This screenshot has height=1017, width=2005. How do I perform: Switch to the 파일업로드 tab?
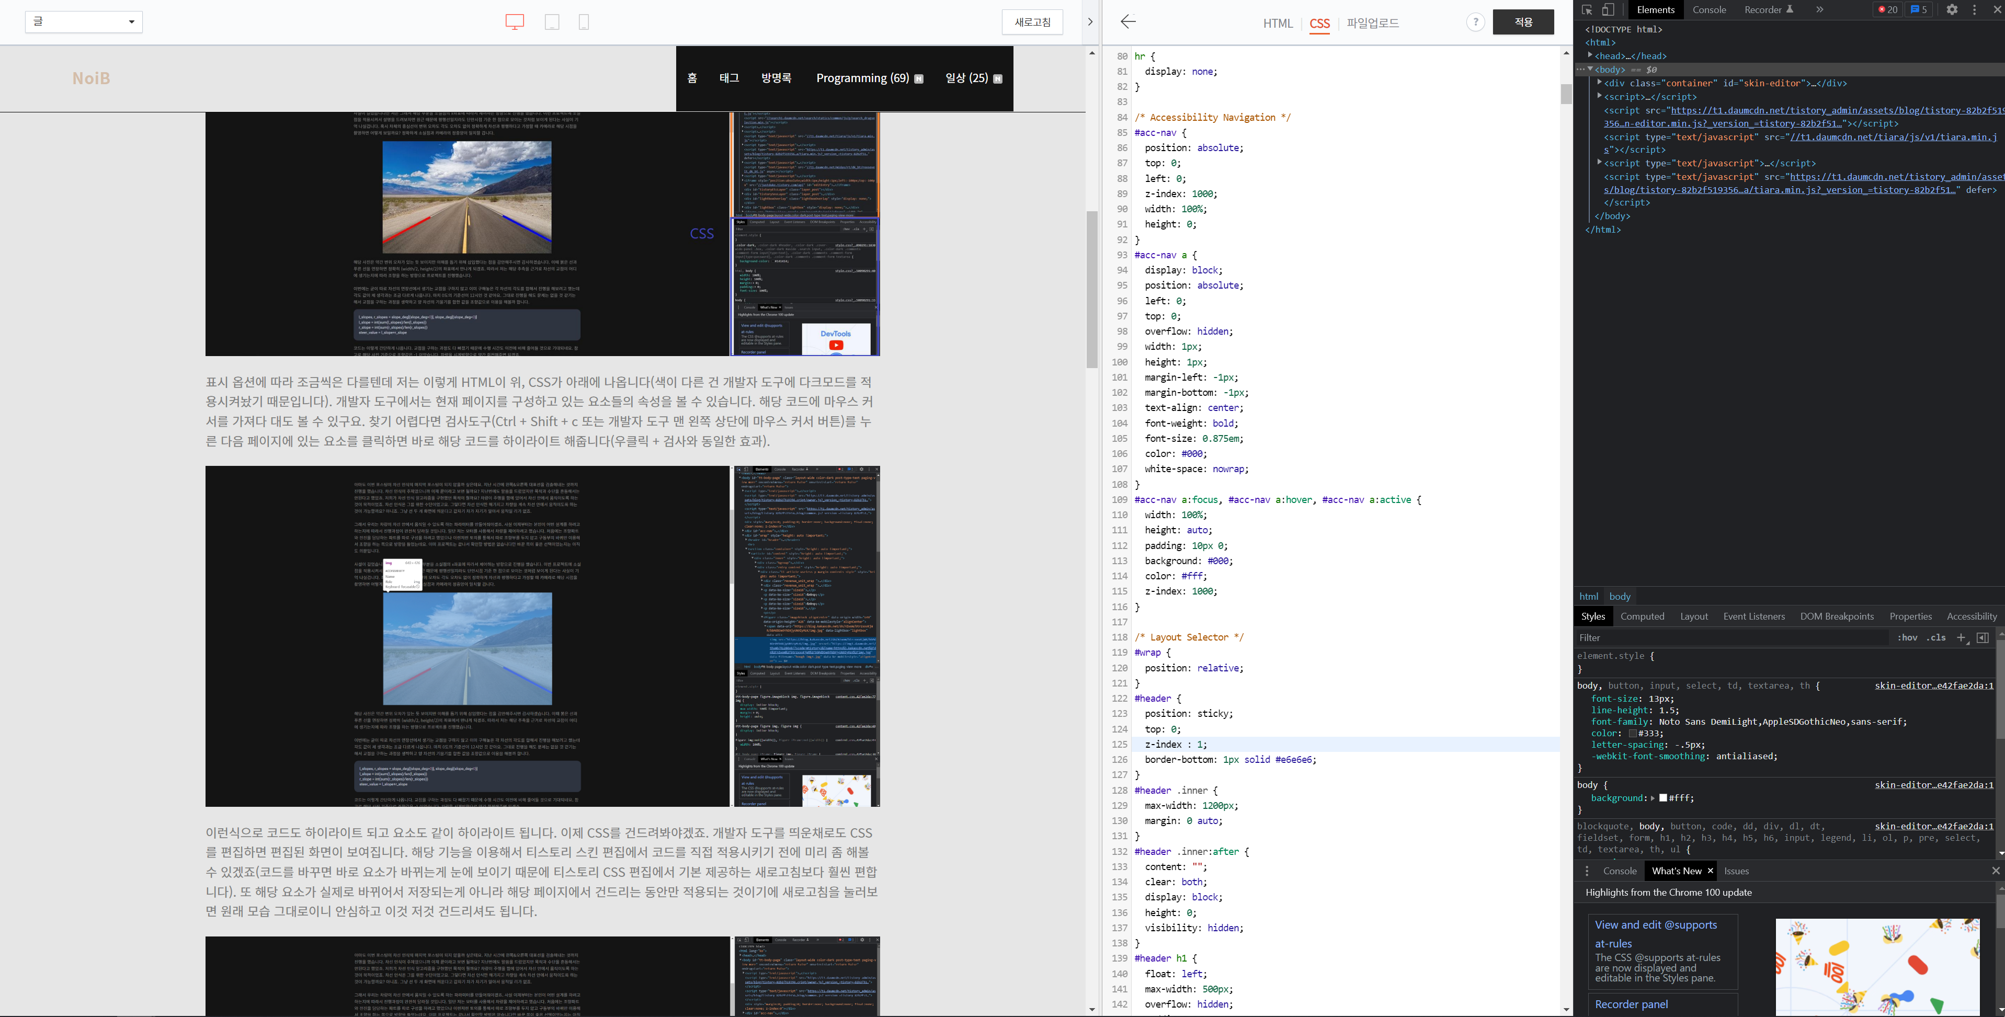coord(1373,24)
